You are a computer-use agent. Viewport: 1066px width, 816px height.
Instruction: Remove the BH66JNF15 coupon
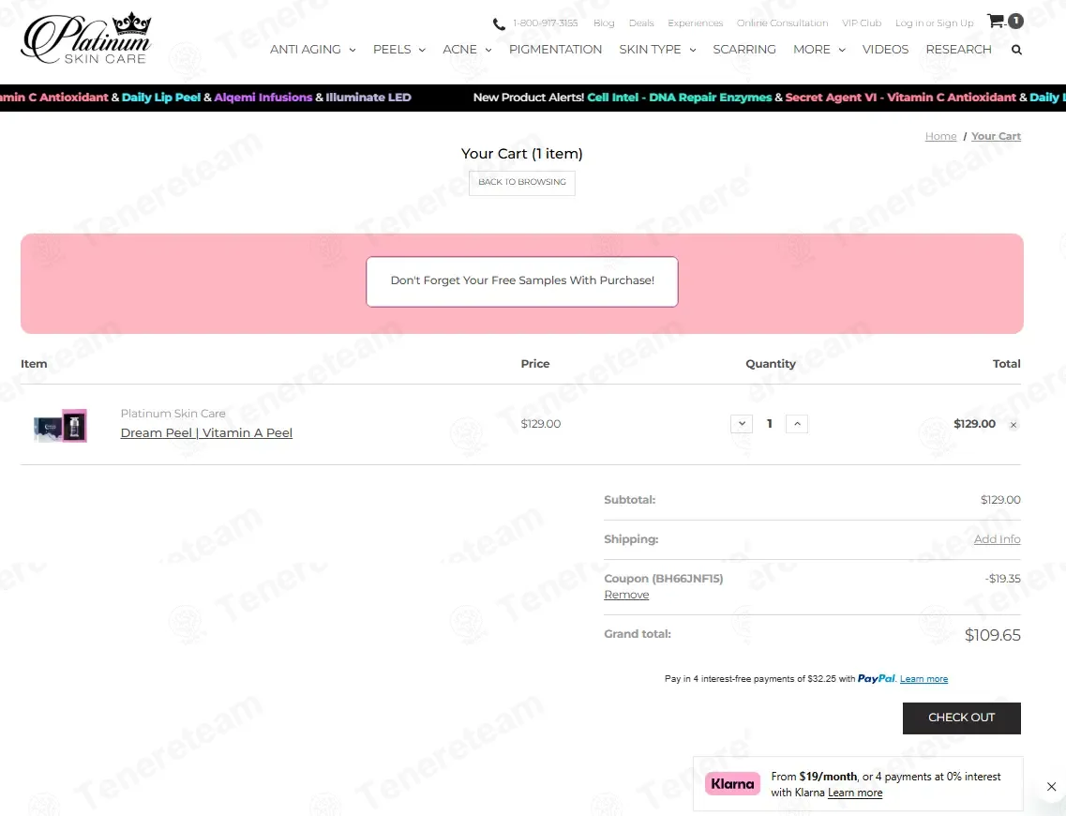tap(626, 595)
